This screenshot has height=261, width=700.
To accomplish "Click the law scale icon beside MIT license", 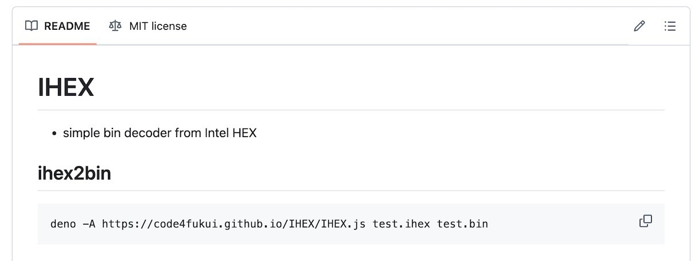I will pyautogui.click(x=115, y=26).
